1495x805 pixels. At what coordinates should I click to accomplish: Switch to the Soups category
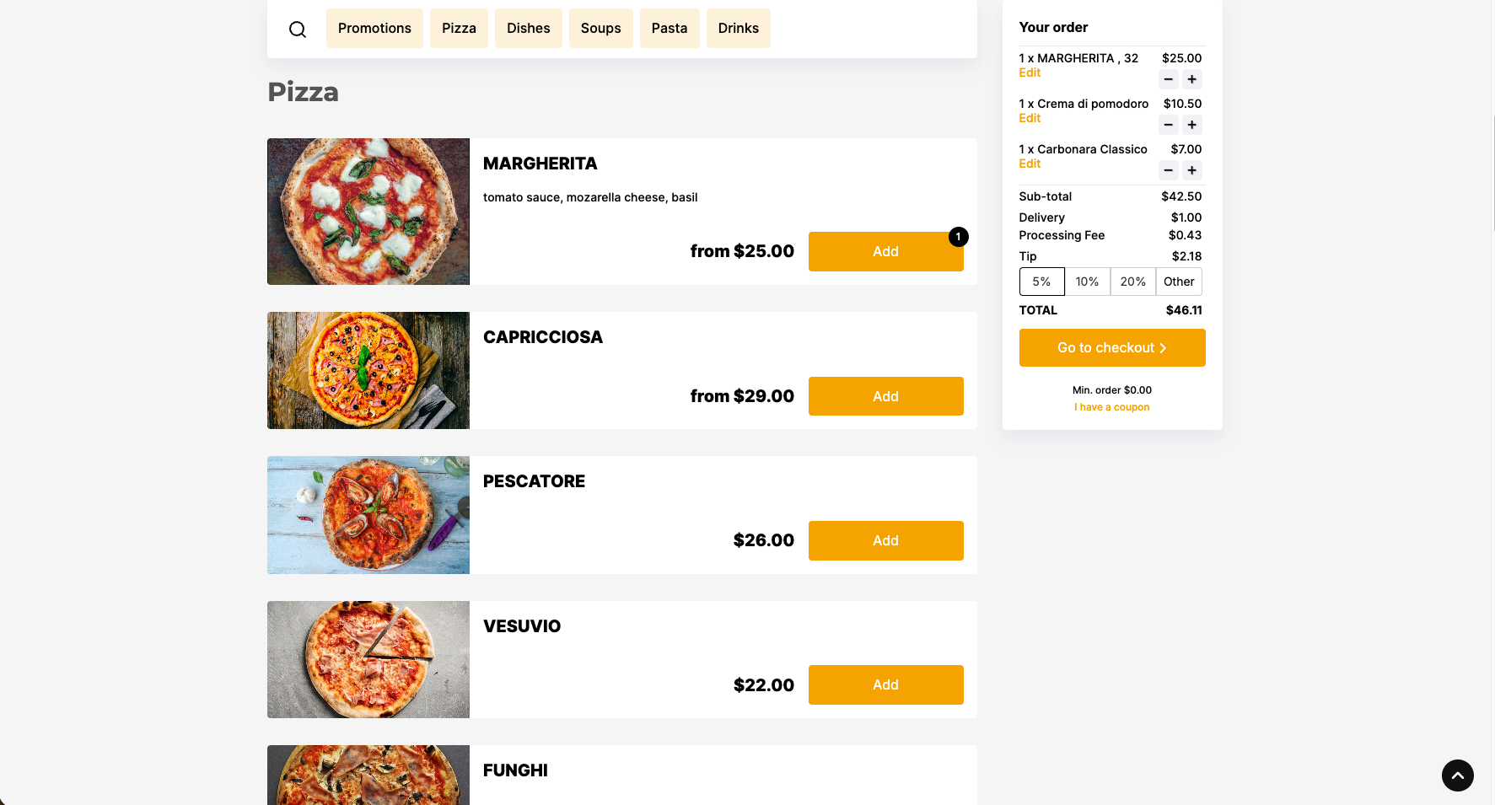pos(600,29)
